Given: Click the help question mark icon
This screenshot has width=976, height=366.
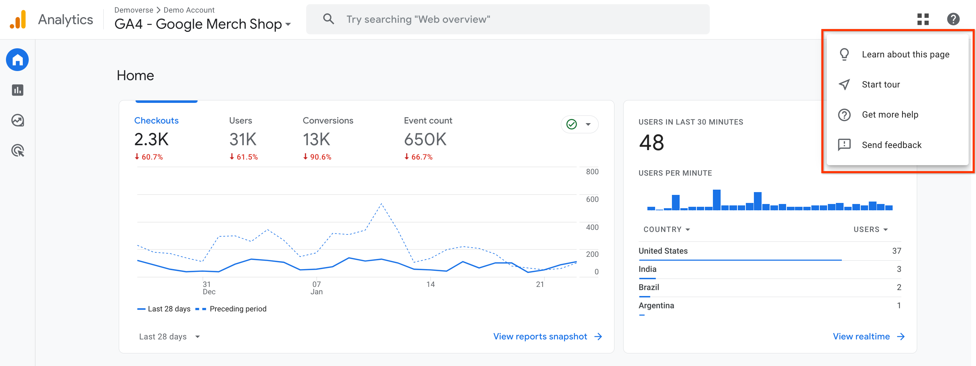Looking at the screenshot, I should click(x=953, y=19).
